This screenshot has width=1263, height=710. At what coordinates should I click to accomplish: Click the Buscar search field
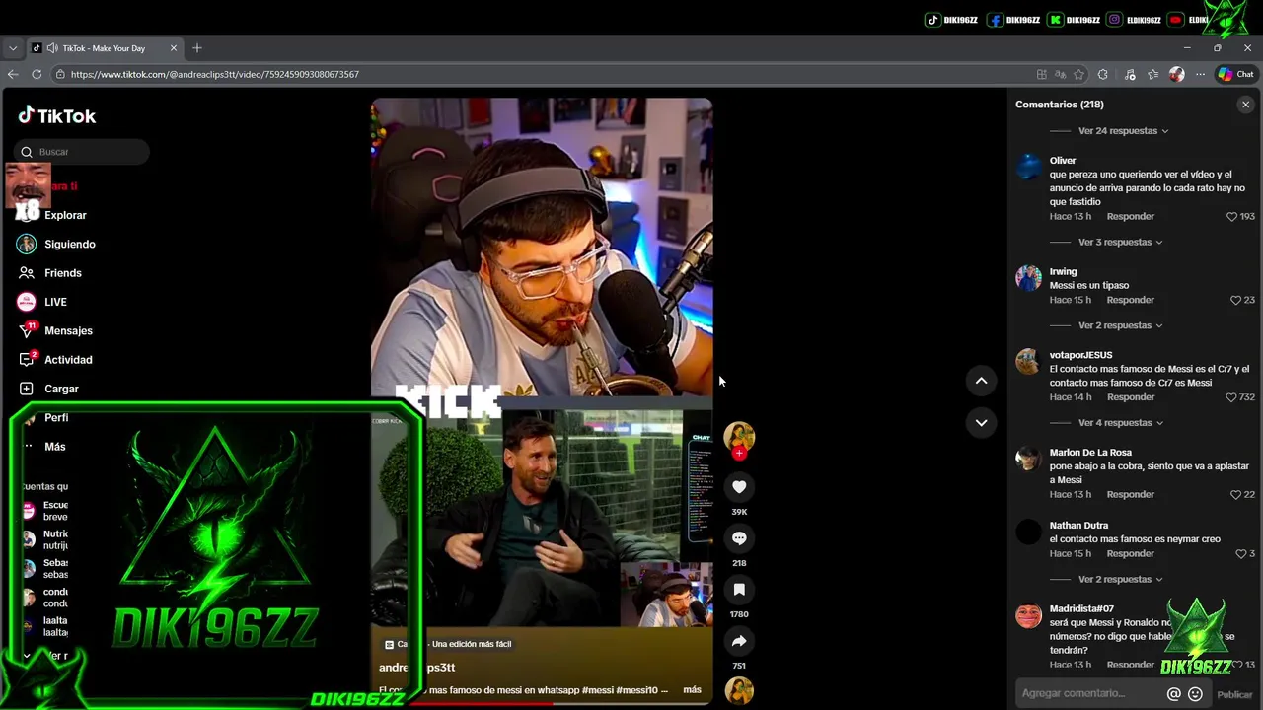tap(82, 152)
